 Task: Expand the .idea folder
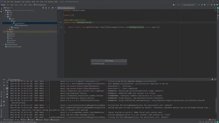[x=5, y=12]
